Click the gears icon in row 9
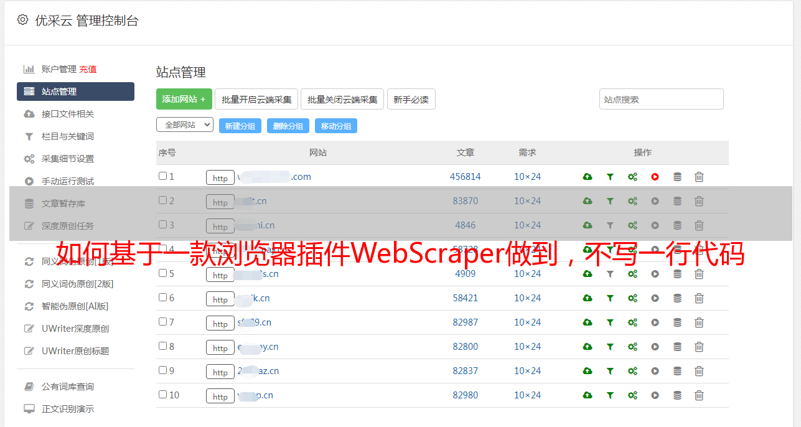The width and height of the screenshot is (801, 427). tap(632, 371)
